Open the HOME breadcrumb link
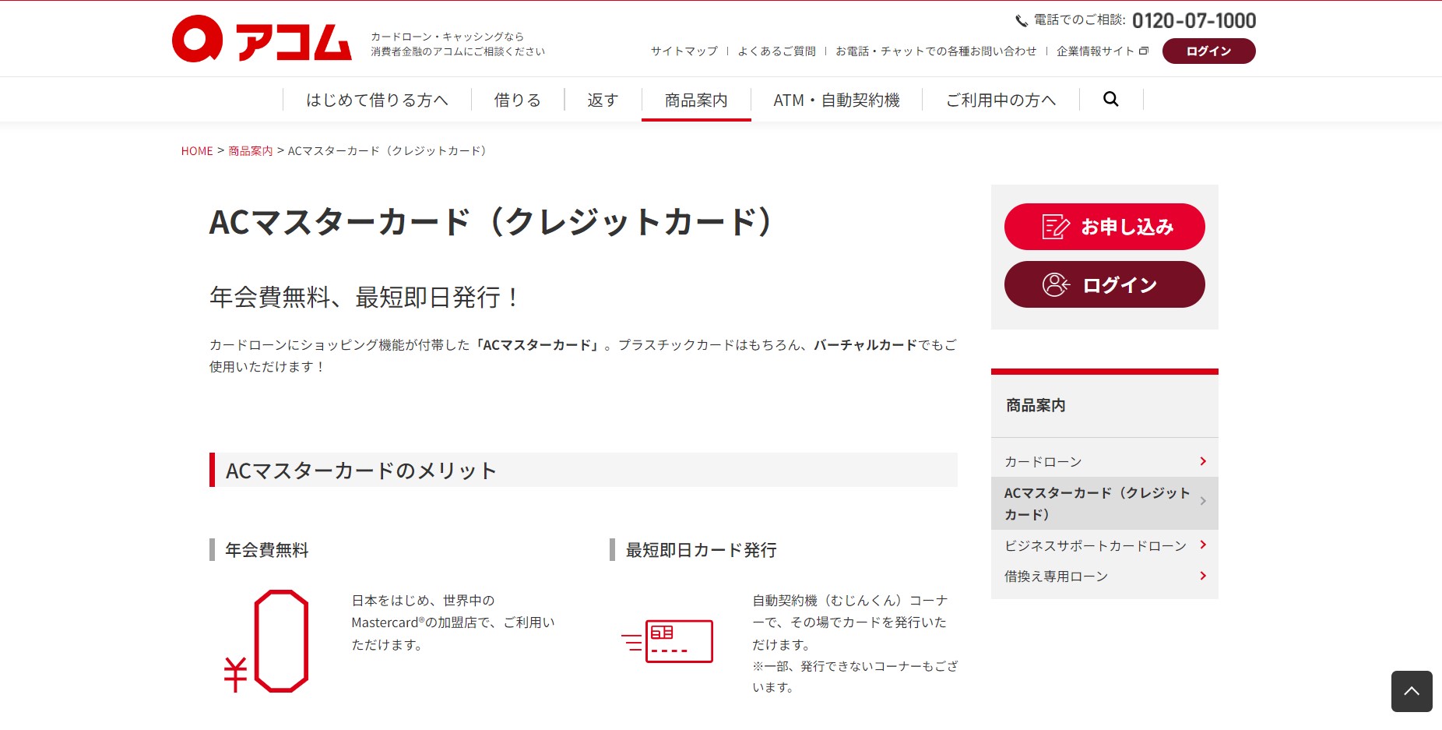The height and width of the screenshot is (730, 1442). 196,150
